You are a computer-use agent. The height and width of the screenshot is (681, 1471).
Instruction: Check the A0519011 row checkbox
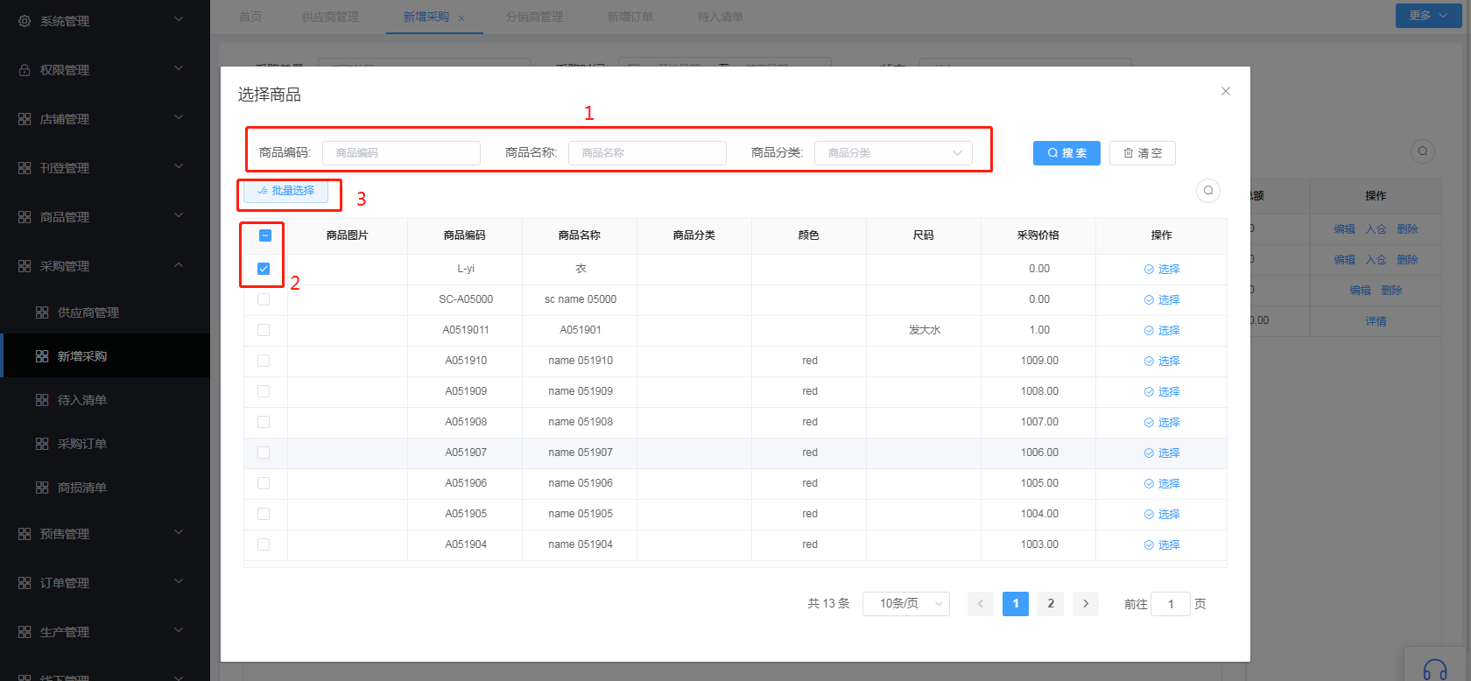coord(264,330)
